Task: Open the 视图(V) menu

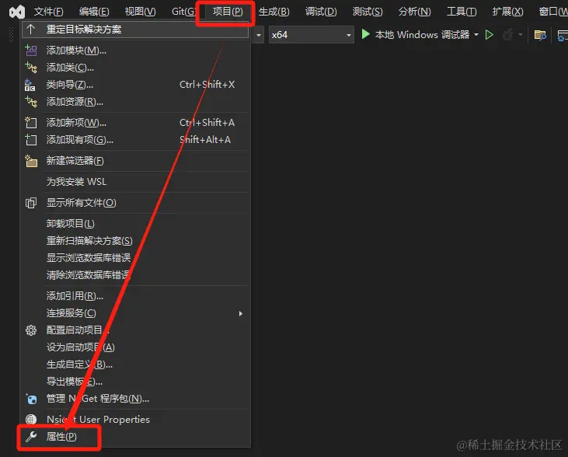Action: pyautogui.click(x=140, y=12)
